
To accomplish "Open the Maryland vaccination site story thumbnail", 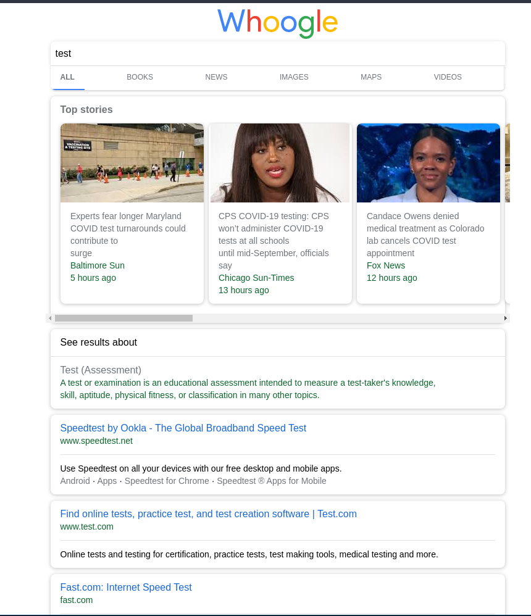I will pyautogui.click(x=132, y=163).
